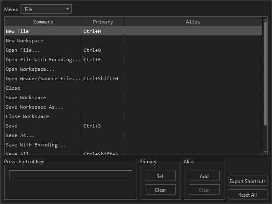Select the Save command row
Image resolution: width=272 pixels, height=204 pixels.
133,126
